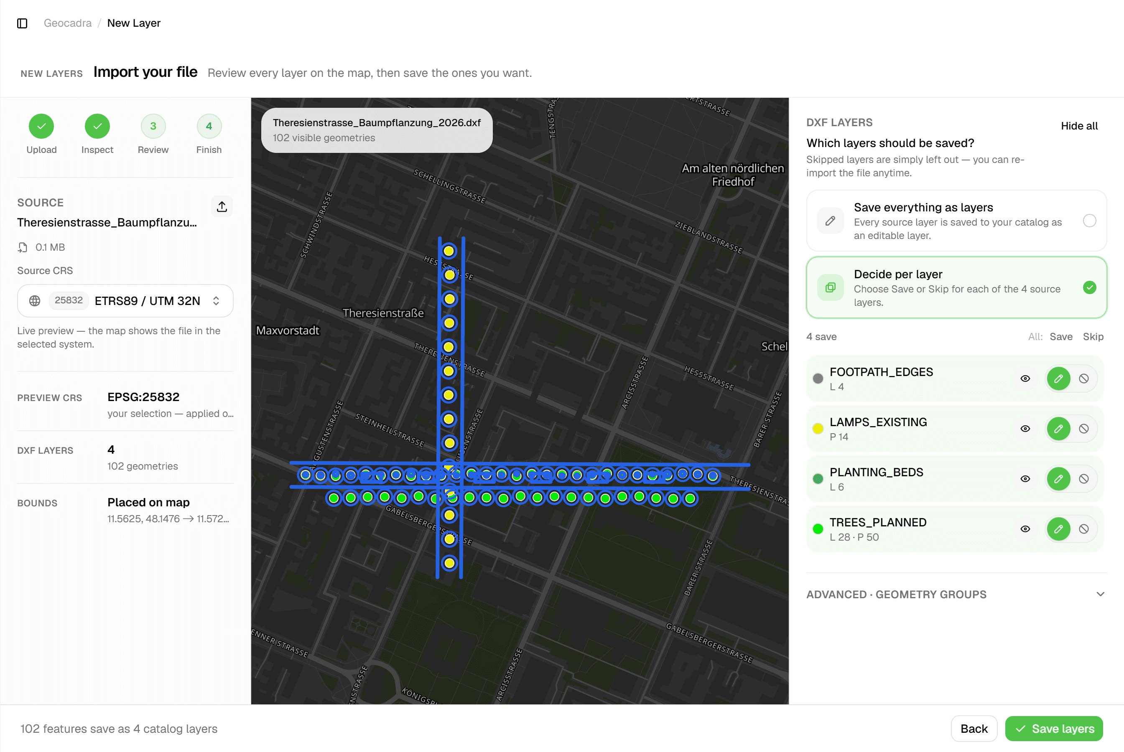Click the Upload step checkmark circle

coord(41,126)
